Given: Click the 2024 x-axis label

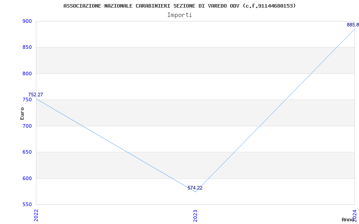Looking at the screenshot, I should point(355,215).
